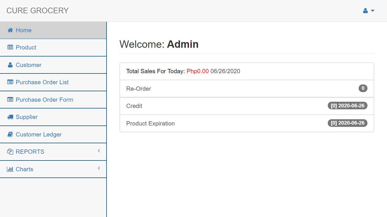Screen dimensions: 387x217
Task: Open the Purchase Order List list icon
Action: click(x=10, y=82)
